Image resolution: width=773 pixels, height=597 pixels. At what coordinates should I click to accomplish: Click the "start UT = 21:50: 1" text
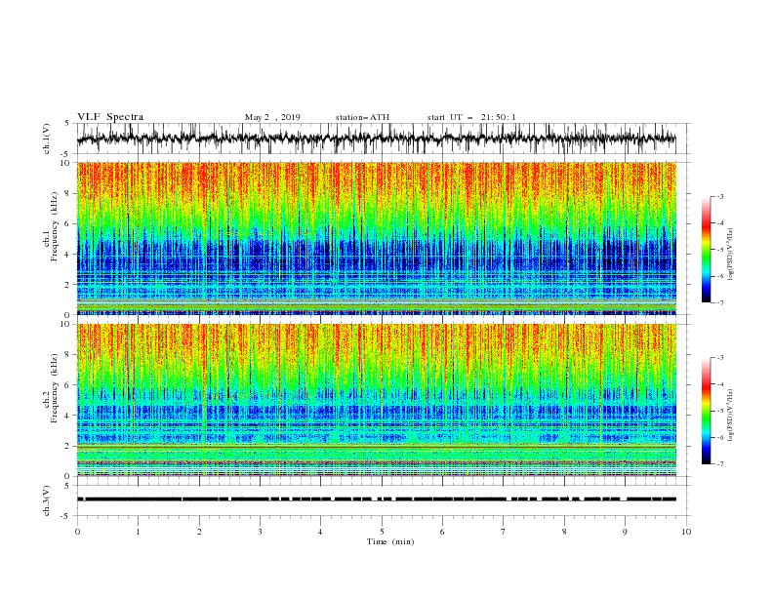pyautogui.click(x=471, y=117)
